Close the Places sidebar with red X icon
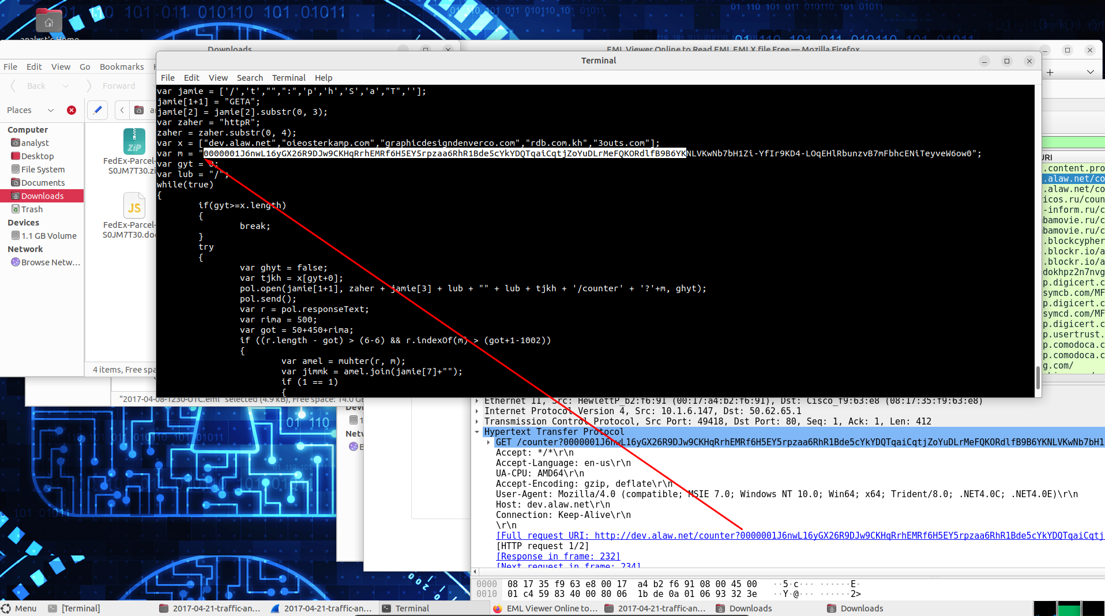1105x616 pixels. pyautogui.click(x=72, y=110)
